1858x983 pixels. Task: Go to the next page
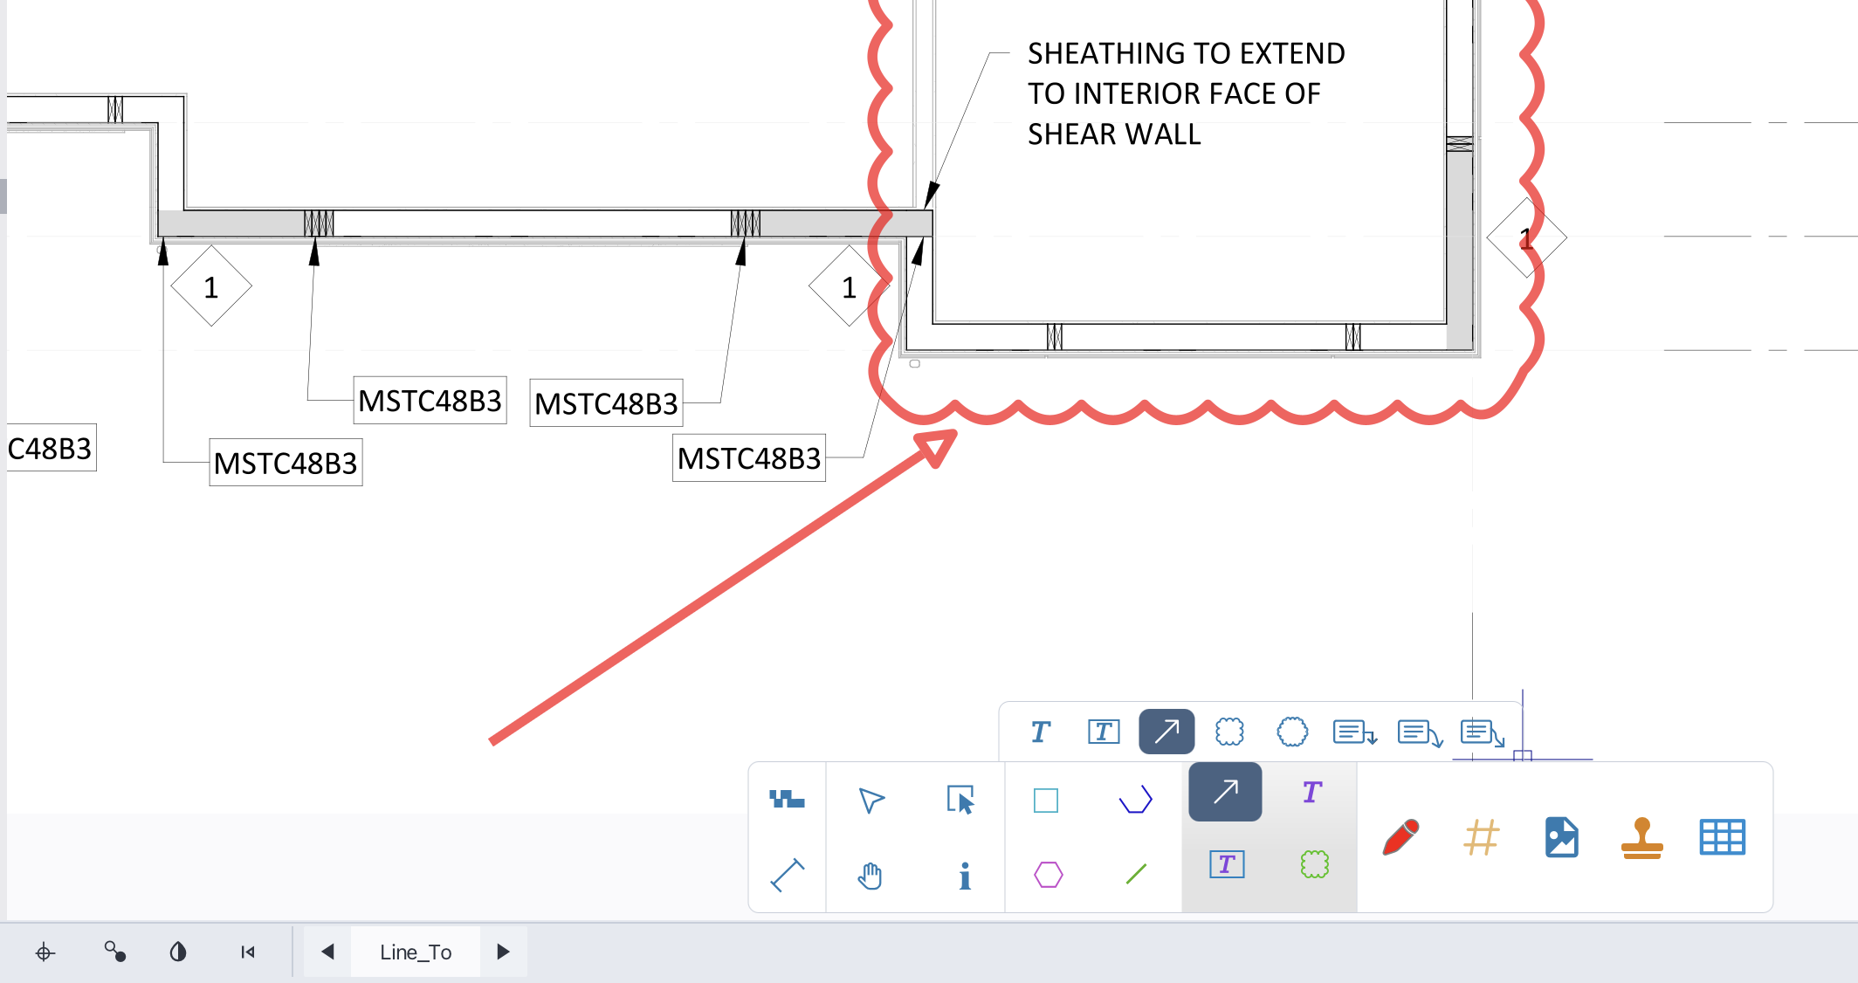[x=503, y=952]
